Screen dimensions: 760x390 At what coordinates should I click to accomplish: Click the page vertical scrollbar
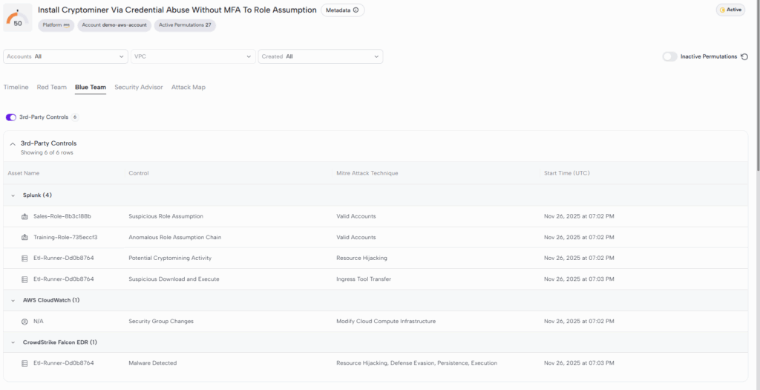point(758,85)
